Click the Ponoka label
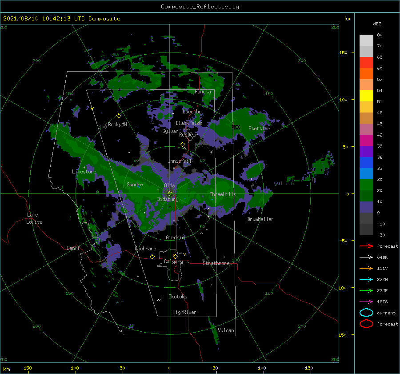400x374 pixels. [203, 92]
